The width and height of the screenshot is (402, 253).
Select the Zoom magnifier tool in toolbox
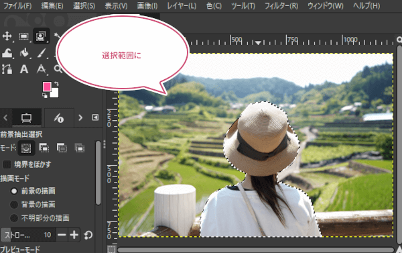pos(58,69)
